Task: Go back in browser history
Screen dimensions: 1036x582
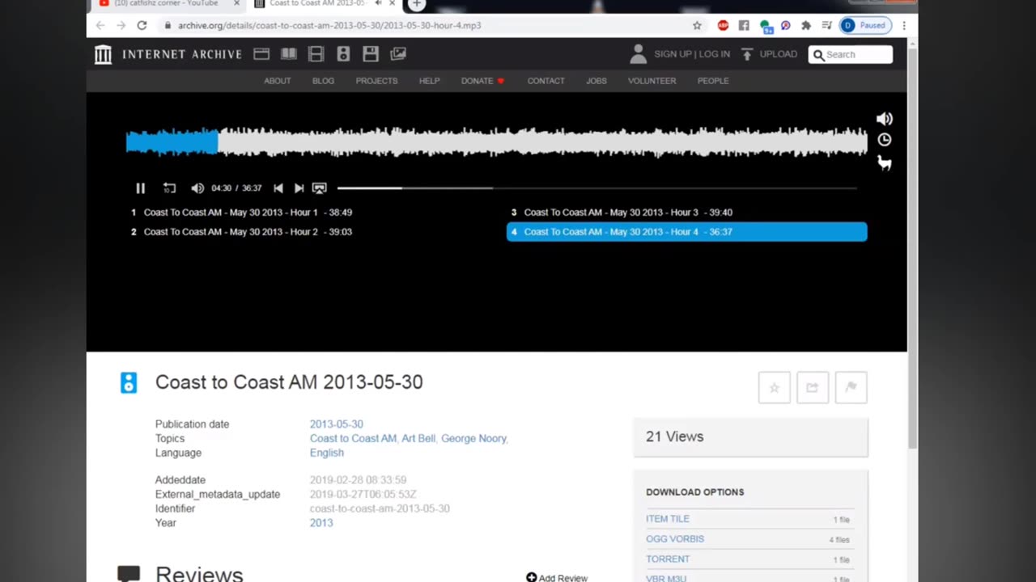Action: coord(100,26)
